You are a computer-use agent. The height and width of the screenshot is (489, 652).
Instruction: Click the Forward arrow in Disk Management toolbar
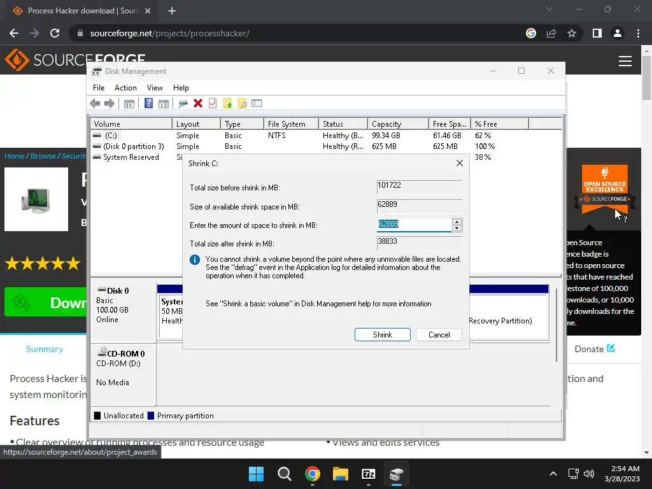click(110, 104)
